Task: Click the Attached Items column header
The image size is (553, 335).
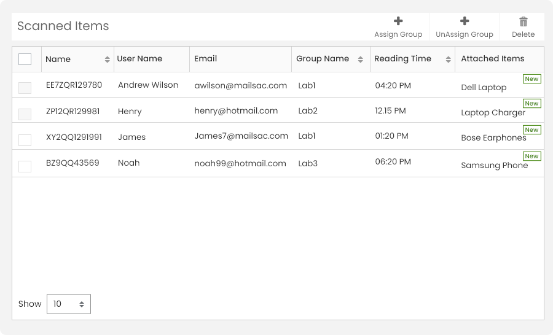Action: click(493, 59)
